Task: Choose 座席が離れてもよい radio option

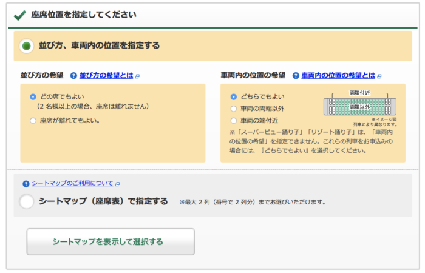Action: coord(33,120)
